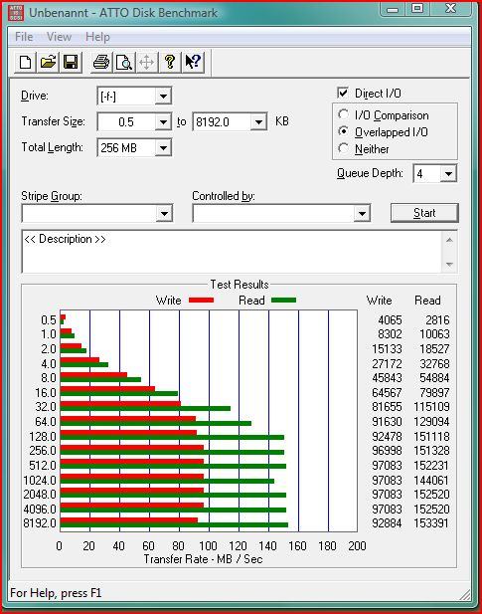Click the green Read legend swatch
Viewport: 482px width, 614px height.
[284, 301]
